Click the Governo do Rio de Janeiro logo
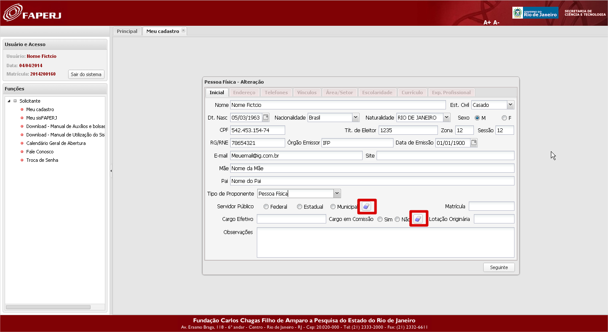Image resolution: width=608 pixels, height=332 pixels. coord(535,13)
